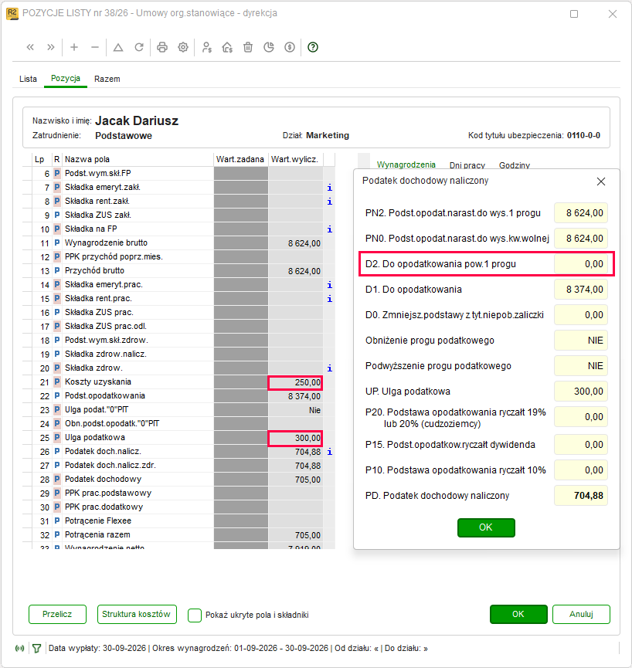Viewport: 632px width, 668px height.
Task: Click the house with dollar icon
Action: click(227, 47)
